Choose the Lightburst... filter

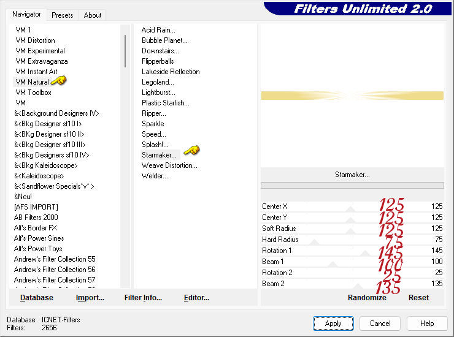158,93
